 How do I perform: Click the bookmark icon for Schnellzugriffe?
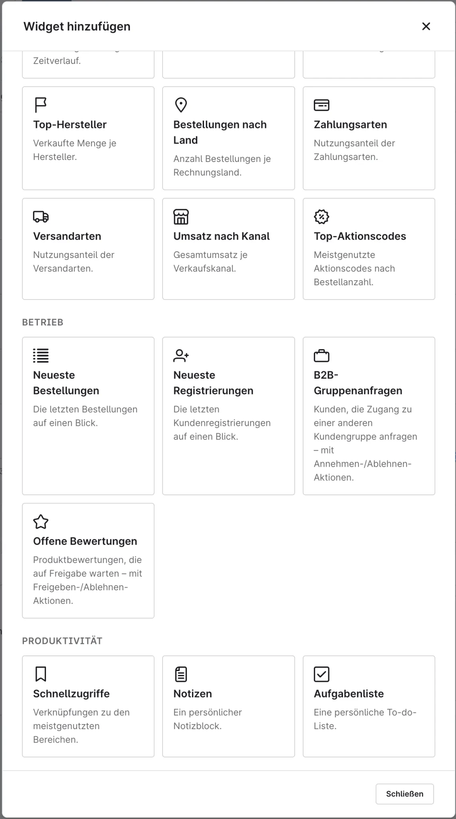coord(41,674)
